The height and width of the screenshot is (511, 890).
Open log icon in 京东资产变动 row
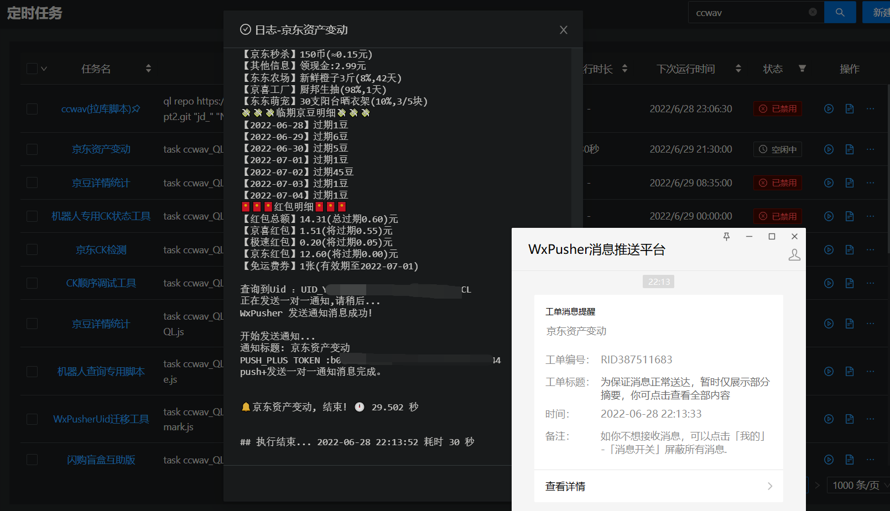pos(850,149)
